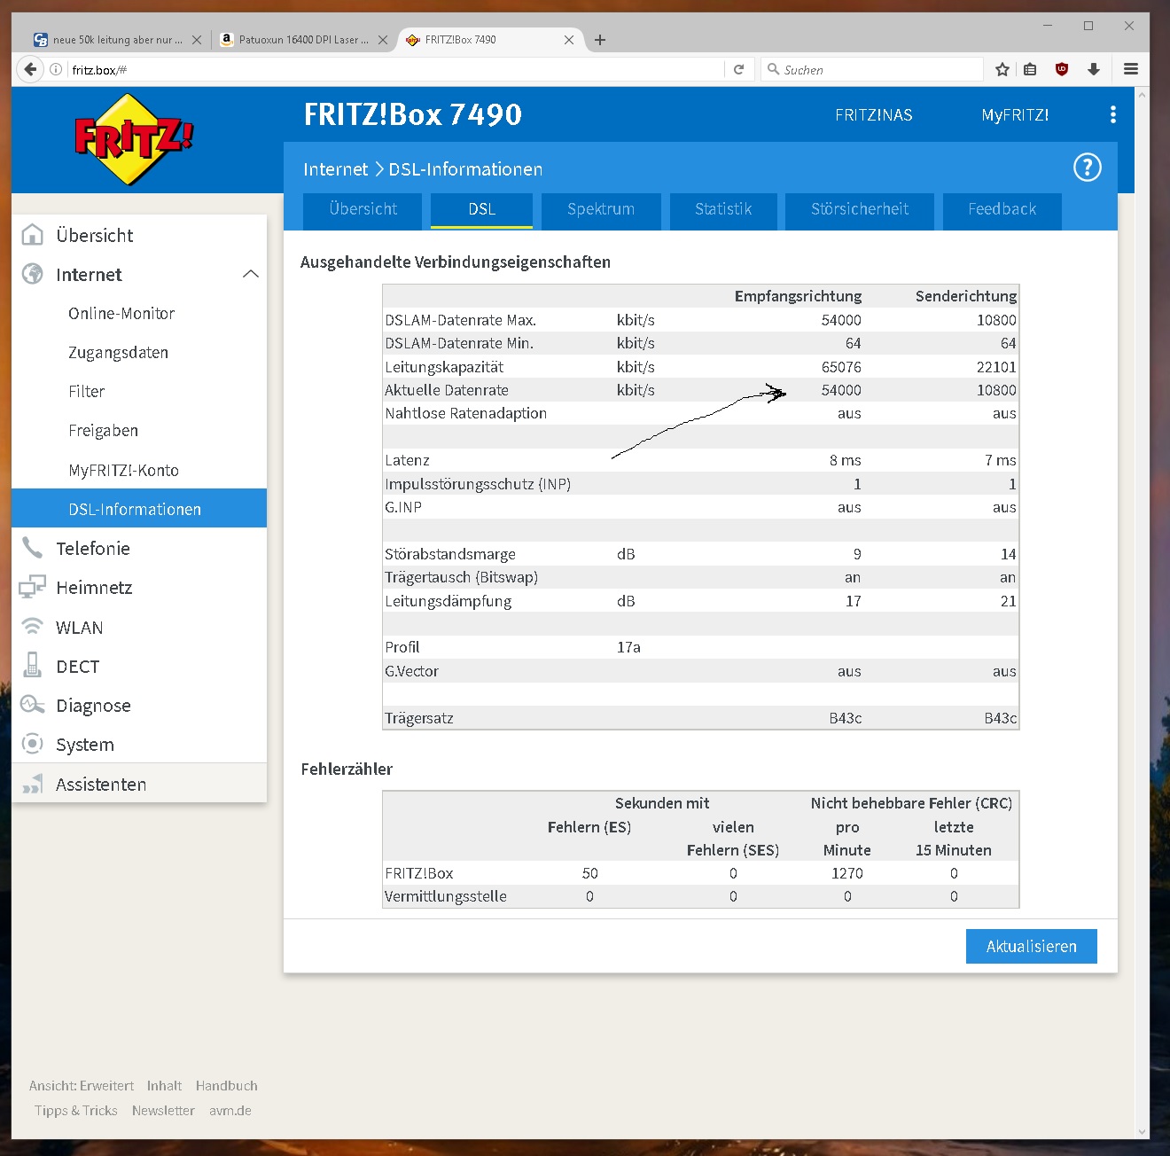Open MyFRITZ!-Konto in sidebar
This screenshot has height=1156, width=1170.
tap(123, 470)
